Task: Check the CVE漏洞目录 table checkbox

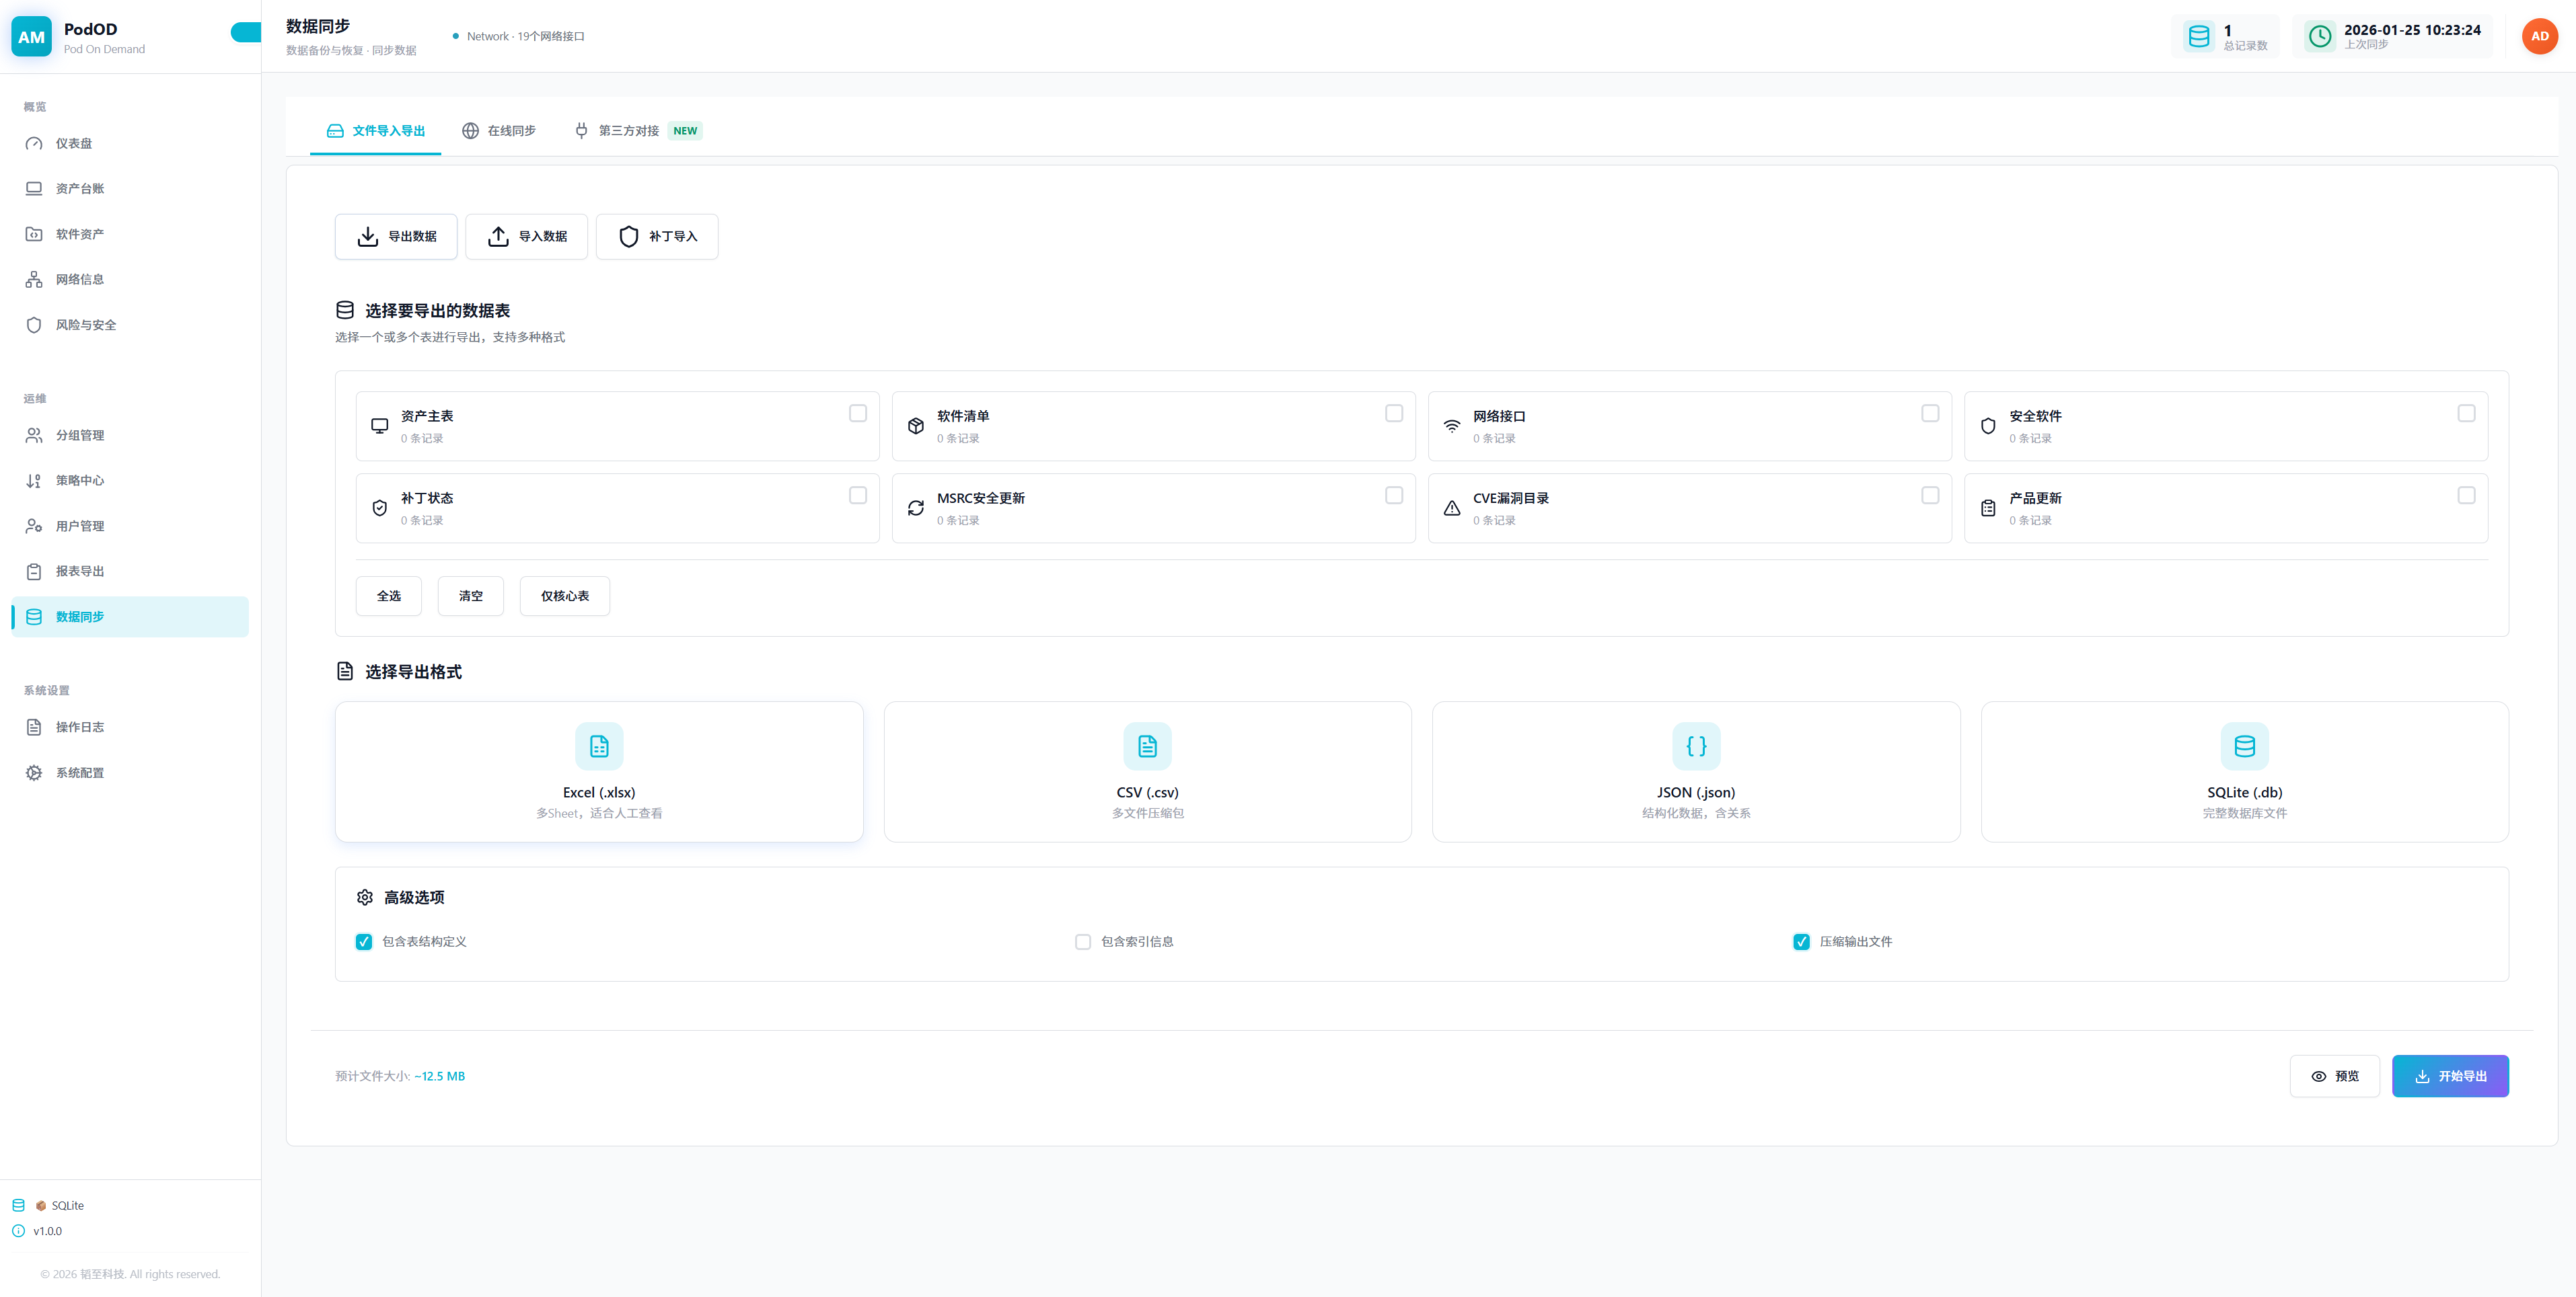Action: pyautogui.click(x=1930, y=496)
